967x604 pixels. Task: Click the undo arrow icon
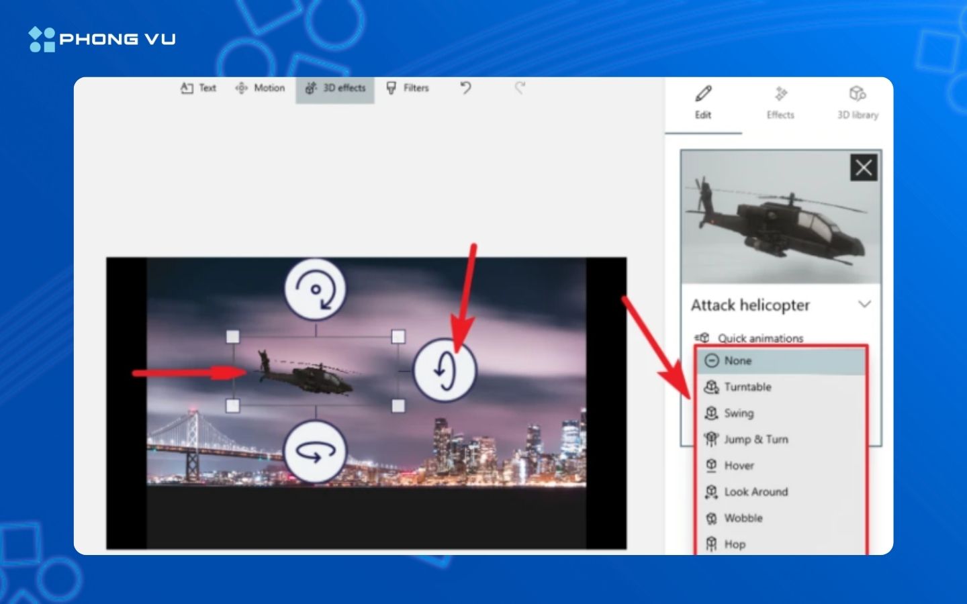click(x=465, y=88)
